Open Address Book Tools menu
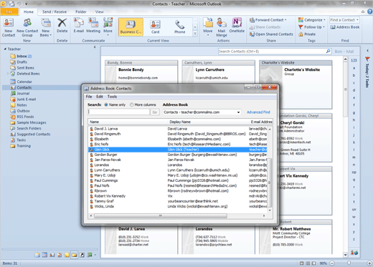373x267 pixels. coord(112,97)
